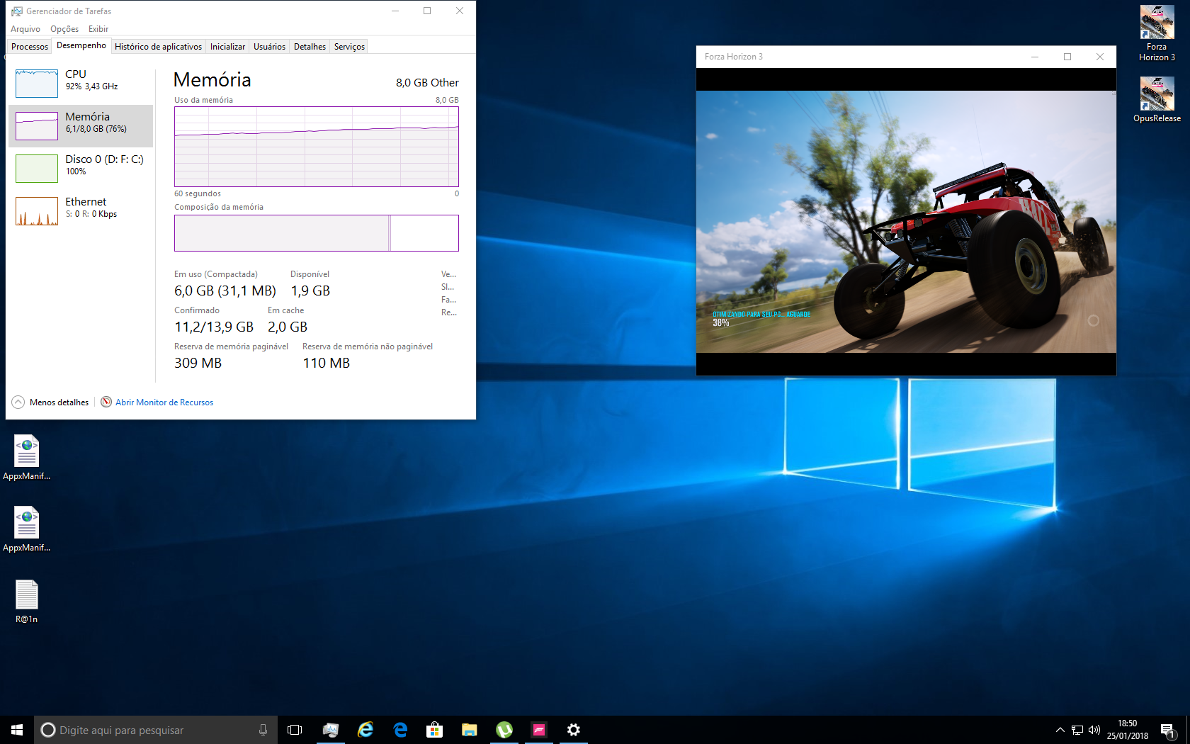
Task: Click the Windows Start button
Action: coord(17,730)
